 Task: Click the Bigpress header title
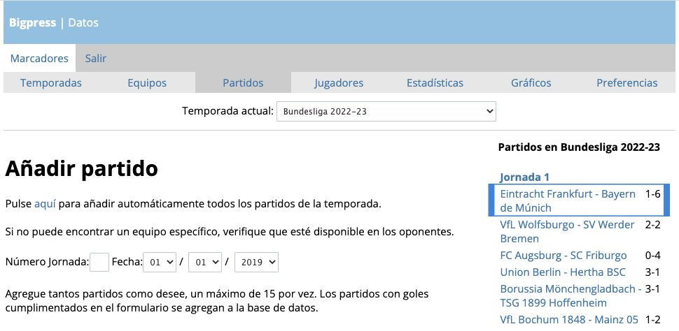click(x=32, y=22)
